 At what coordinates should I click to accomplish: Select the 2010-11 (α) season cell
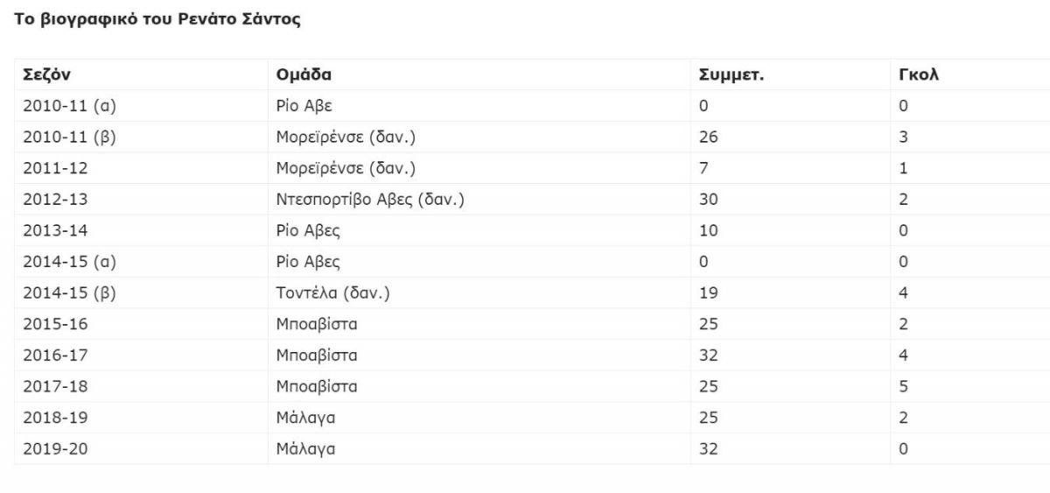click(x=141, y=106)
